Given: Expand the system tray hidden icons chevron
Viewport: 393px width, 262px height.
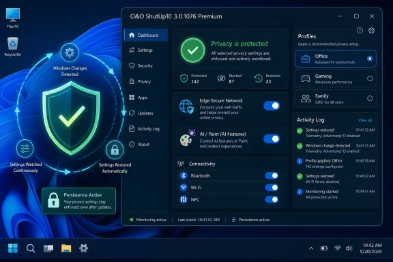Looking at the screenshot, I should [x=311, y=248].
